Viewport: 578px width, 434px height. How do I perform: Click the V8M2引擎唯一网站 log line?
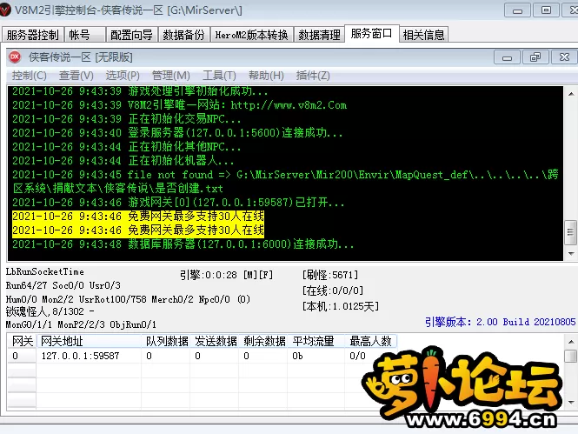point(180,105)
